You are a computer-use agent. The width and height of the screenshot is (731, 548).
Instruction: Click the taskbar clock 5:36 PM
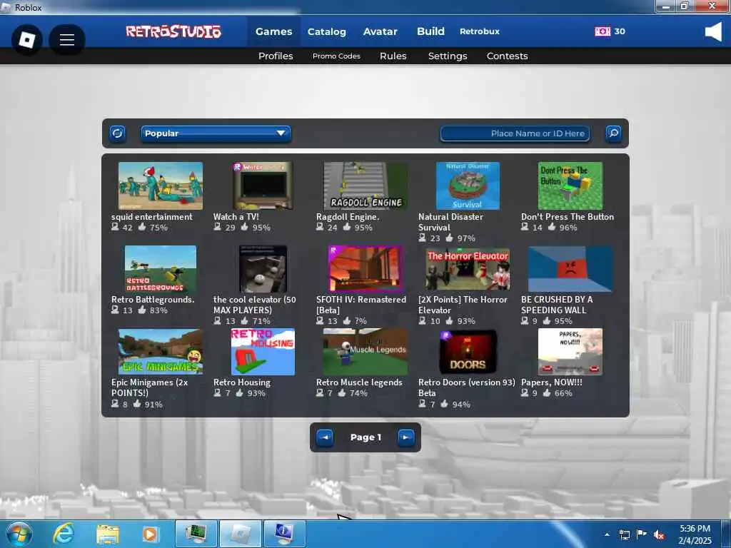(x=695, y=529)
